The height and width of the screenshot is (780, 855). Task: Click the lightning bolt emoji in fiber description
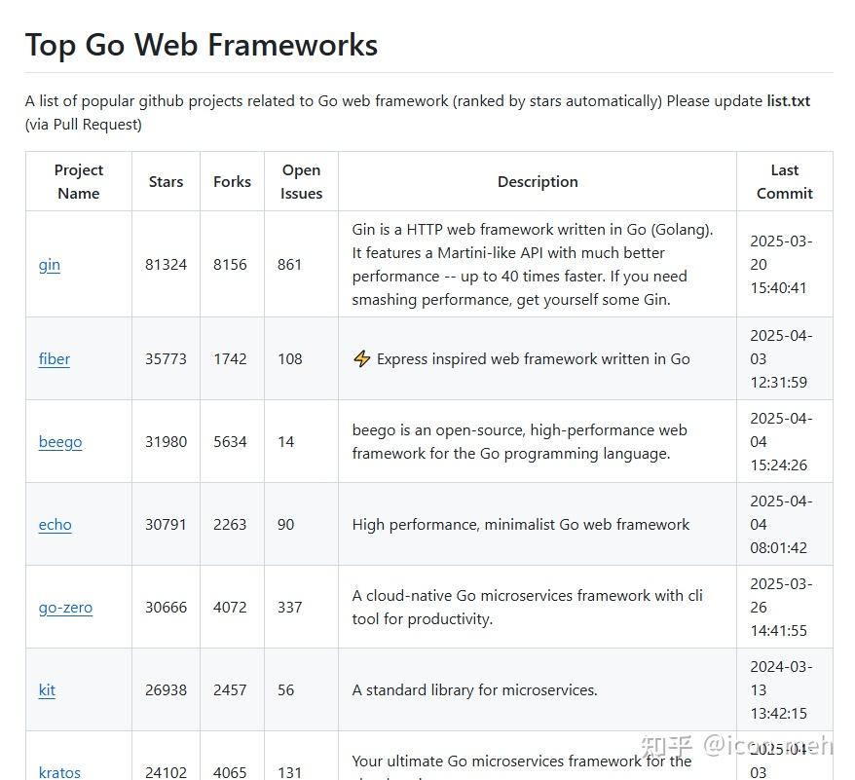[x=361, y=359]
